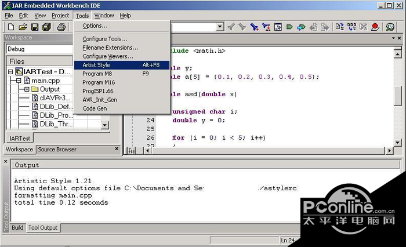Run the Artist Style tool entry
The width and height of the screenshot is (406, 247).
[122, 65]
